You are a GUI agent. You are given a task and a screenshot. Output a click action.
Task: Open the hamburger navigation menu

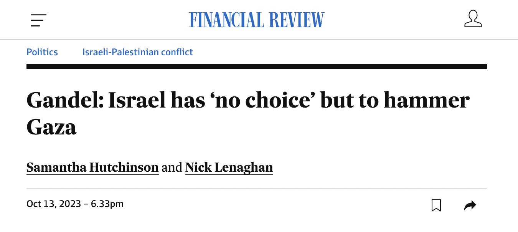pyautogui.click(x=38, y=19)
